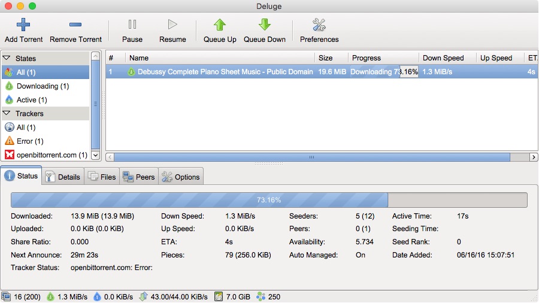539x303 pixels.
Task: Resume the torrent with the play icon
Action: pos(172,31)
